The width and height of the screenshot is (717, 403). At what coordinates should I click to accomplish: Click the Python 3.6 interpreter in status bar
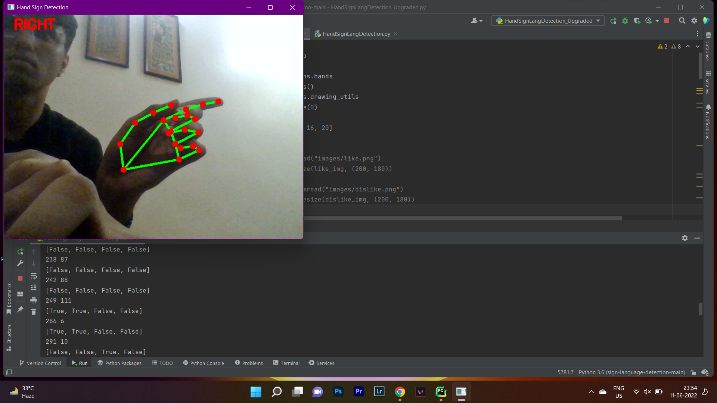(x=631, y=372)
